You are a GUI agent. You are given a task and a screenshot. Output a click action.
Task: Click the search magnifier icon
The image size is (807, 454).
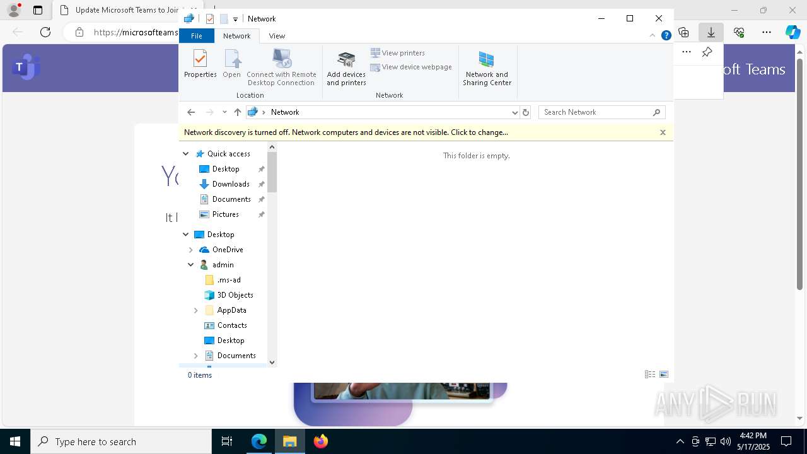coord(657,112)
